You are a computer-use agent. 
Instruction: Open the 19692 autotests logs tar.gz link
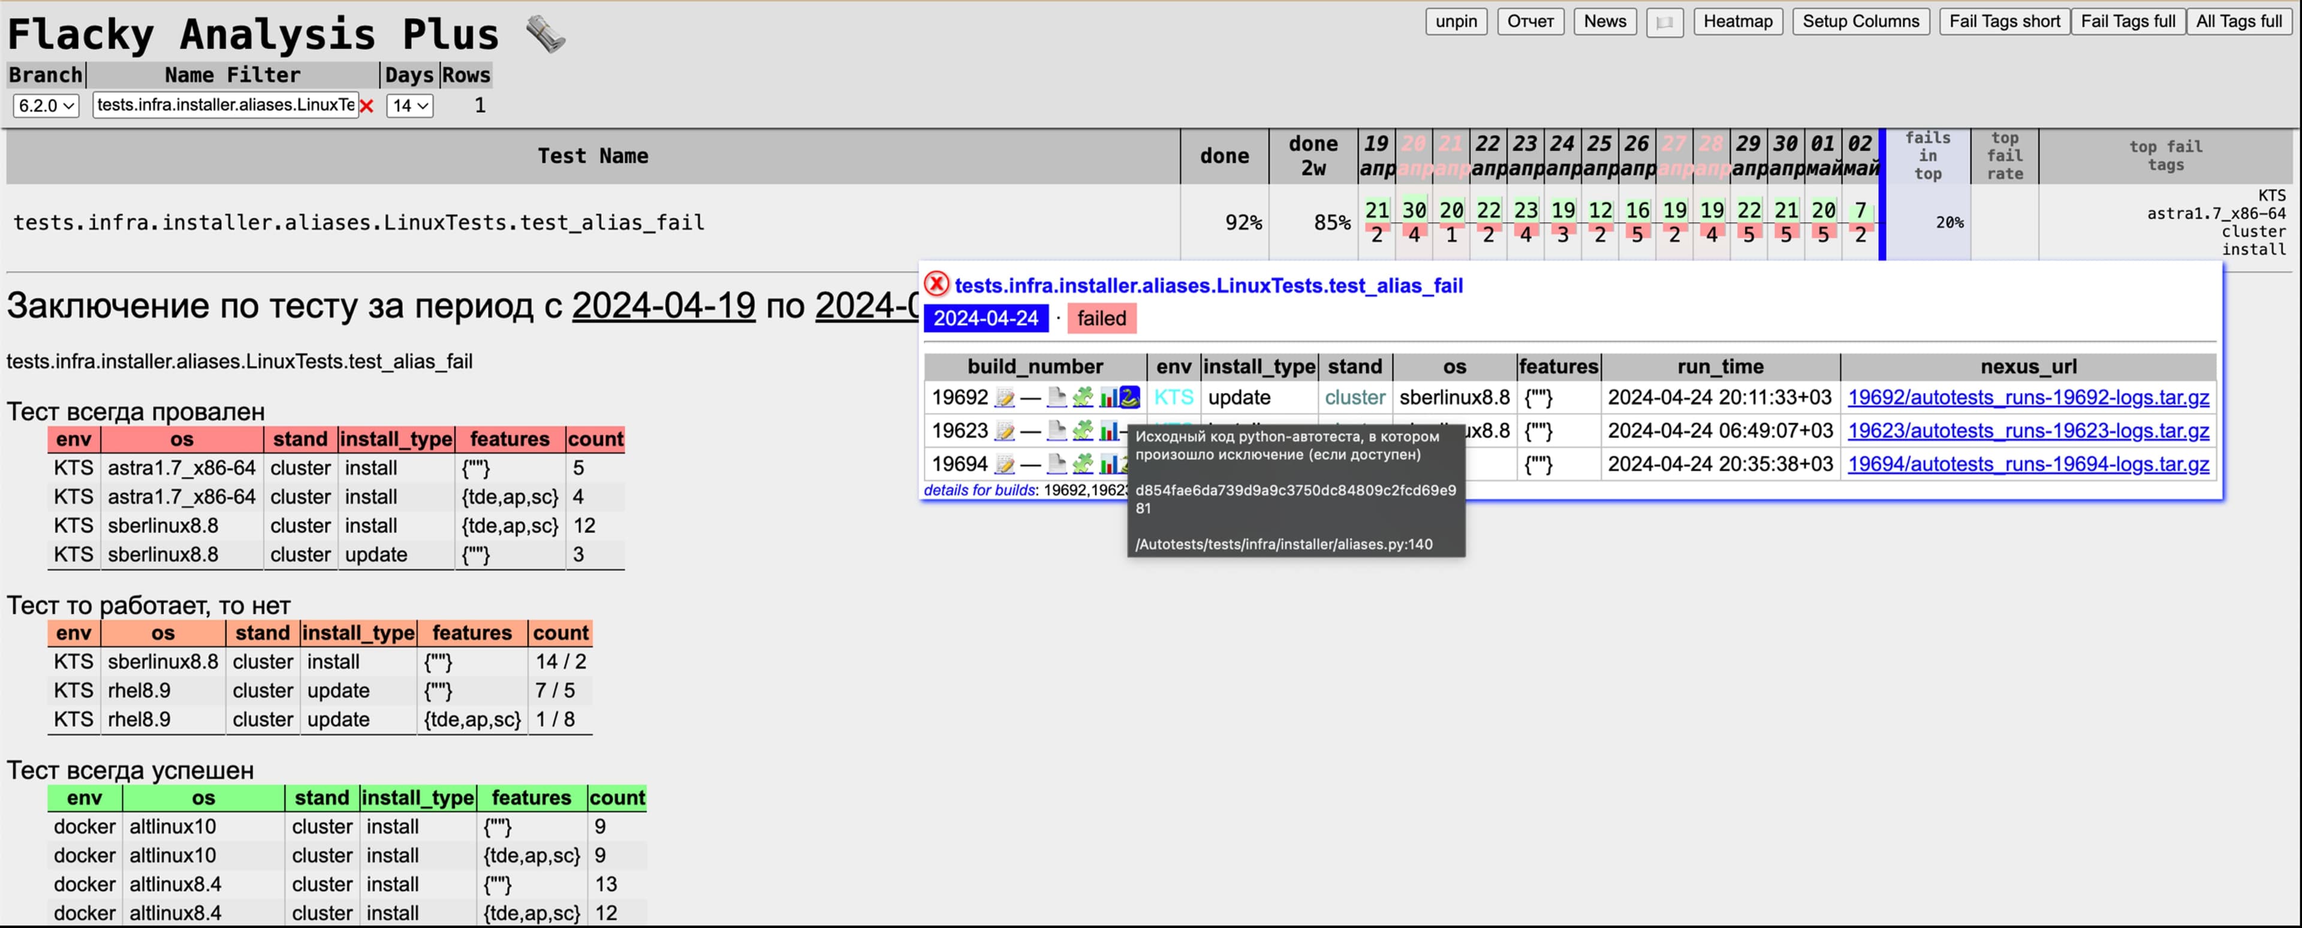point(2027,398)
